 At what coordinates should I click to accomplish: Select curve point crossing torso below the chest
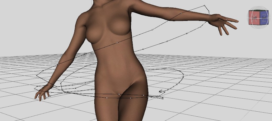[x=117, y=43]
